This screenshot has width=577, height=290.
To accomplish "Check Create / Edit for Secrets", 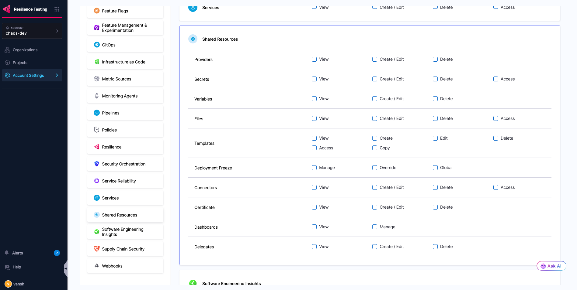I will coord(375,79).
